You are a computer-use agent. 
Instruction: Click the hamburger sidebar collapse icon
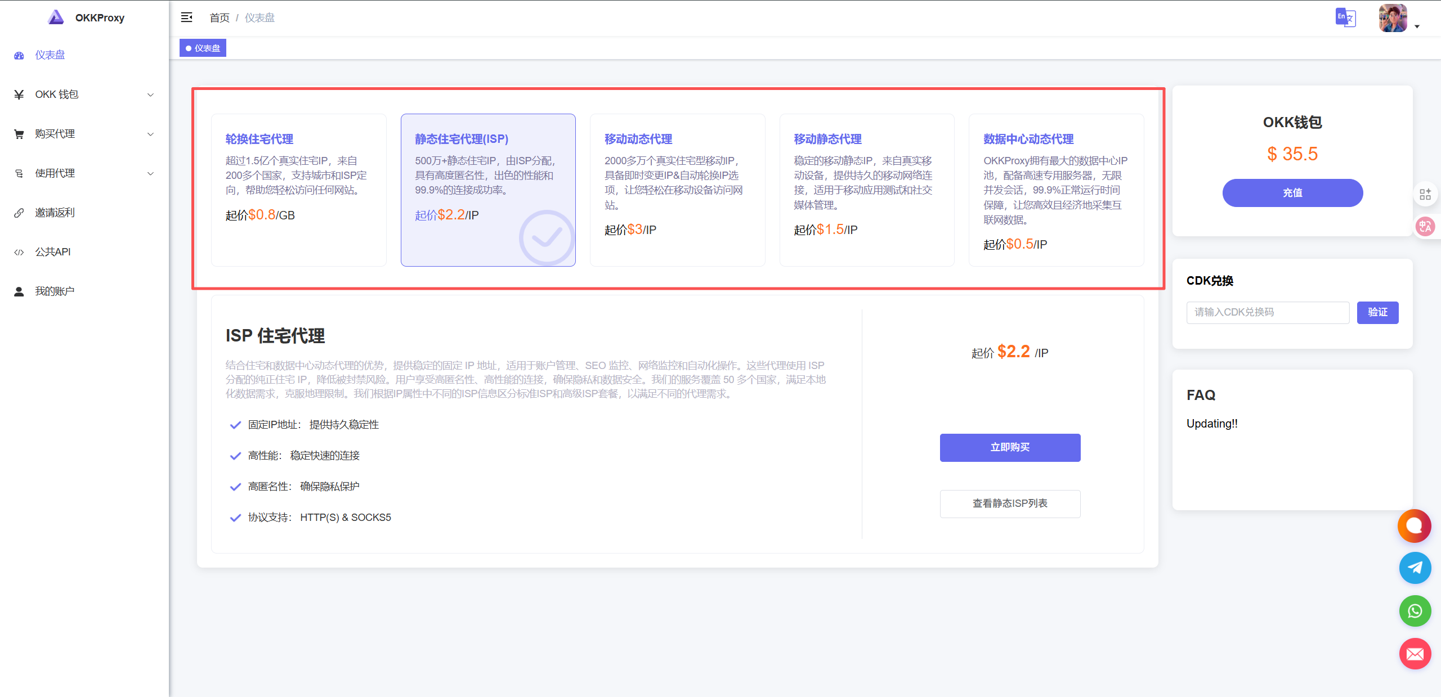click(186, 17)
